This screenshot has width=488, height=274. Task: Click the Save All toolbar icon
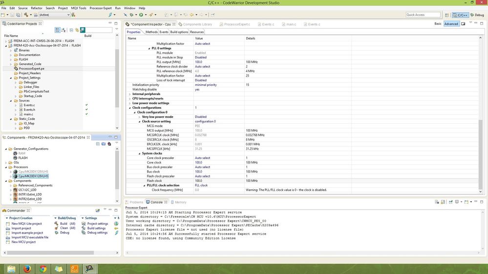pyautogui.click(x=19, y=15)
